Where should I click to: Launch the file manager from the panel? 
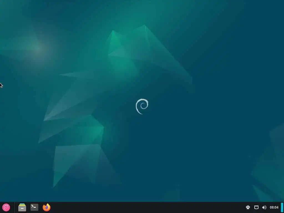22,207
